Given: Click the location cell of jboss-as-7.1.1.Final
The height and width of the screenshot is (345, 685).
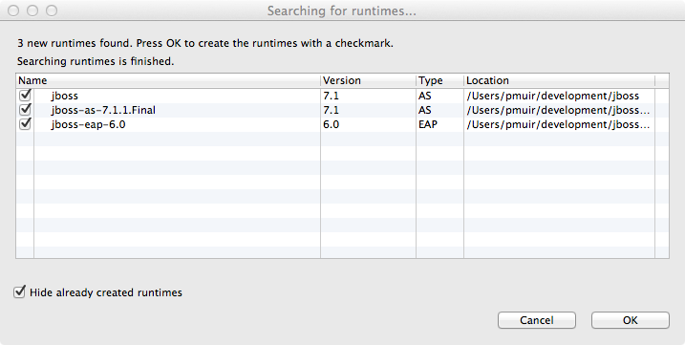Looking at the screenshot, I should pos(558,110).
